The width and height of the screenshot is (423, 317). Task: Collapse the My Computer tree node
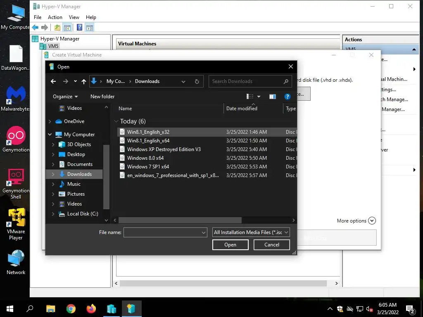click(50, 134)
